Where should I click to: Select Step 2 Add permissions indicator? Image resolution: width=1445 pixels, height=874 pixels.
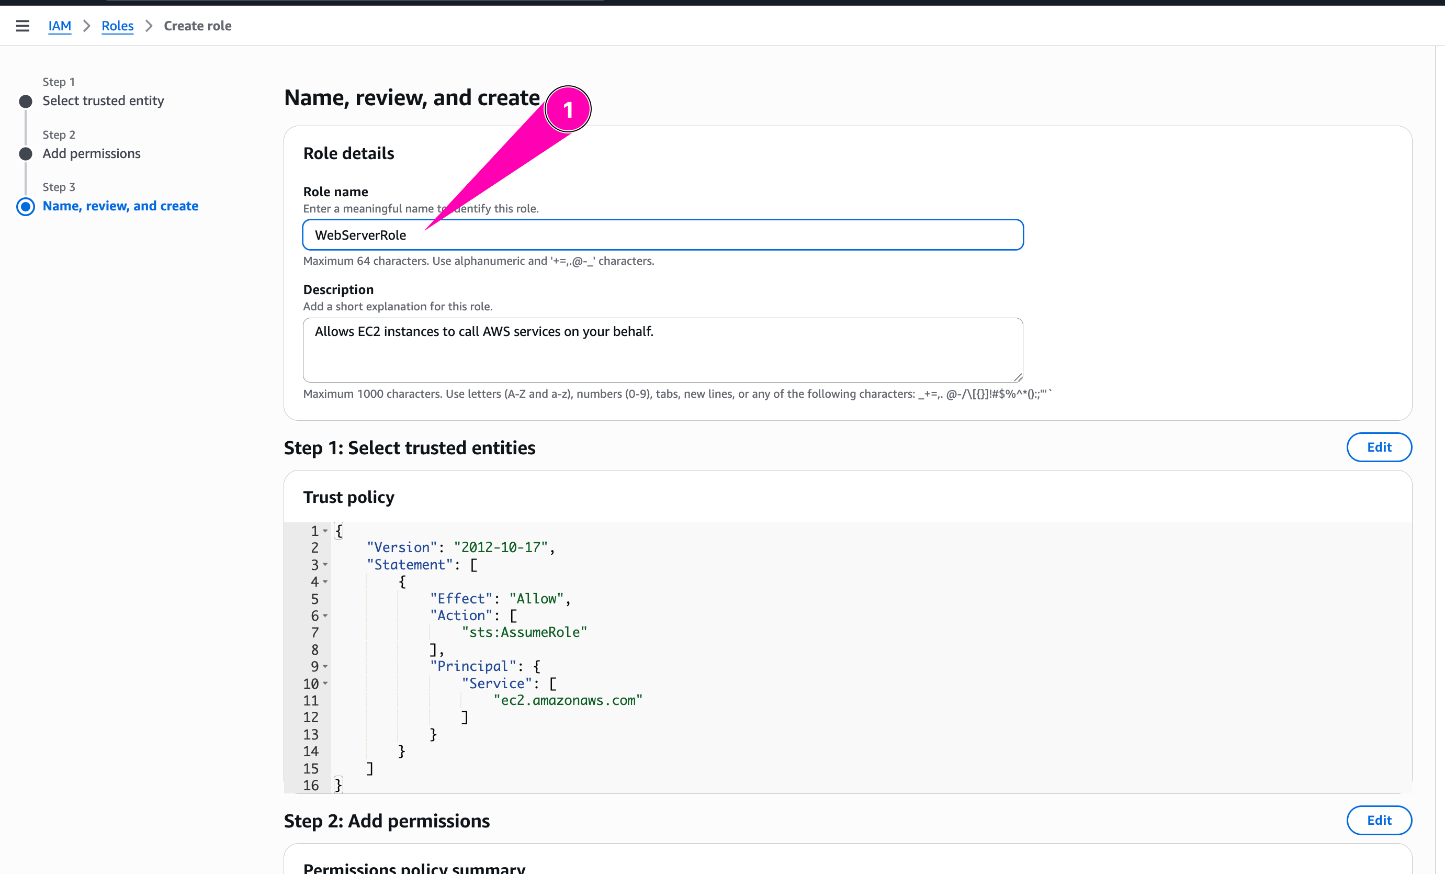click(x=26, y=154)
